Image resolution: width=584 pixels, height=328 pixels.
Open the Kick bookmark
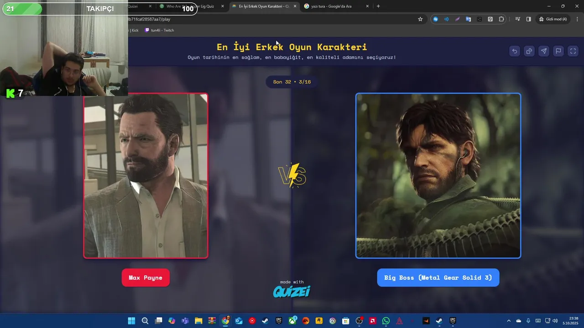134,30
